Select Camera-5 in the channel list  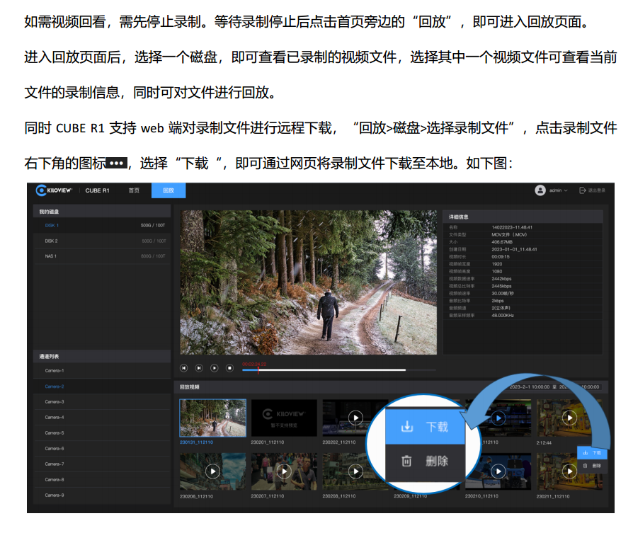point(102,433)
